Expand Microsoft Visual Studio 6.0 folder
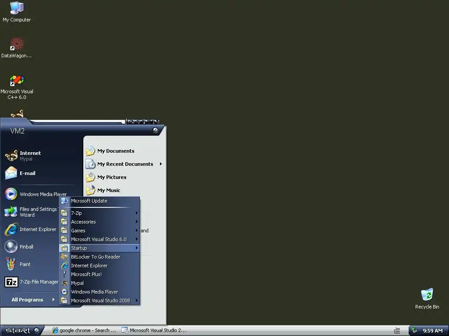449x336 pixels. 100,239
